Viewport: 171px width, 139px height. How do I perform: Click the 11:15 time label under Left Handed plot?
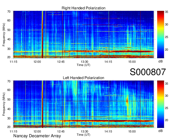point(13,131)
